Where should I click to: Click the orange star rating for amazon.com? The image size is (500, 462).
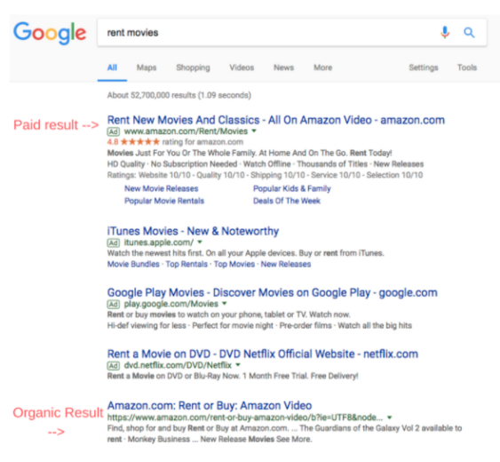(x=140, y=141)
